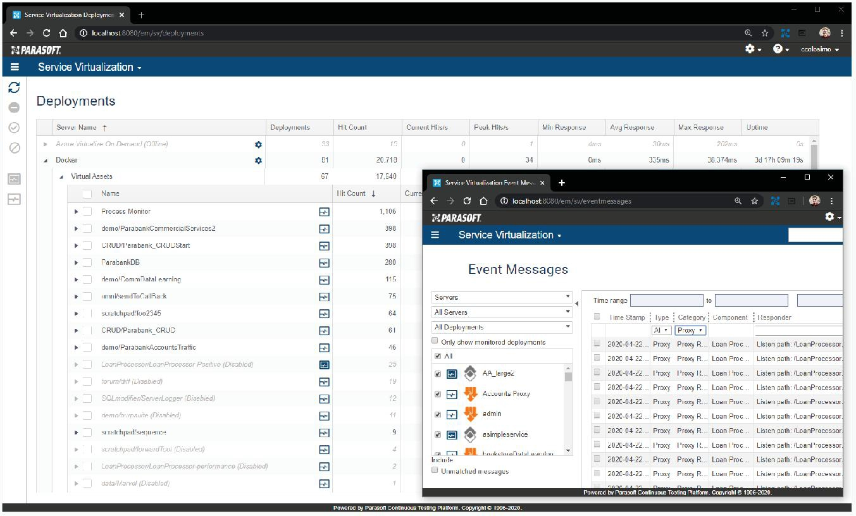Open hamburger menu in main window

[15, 67]
